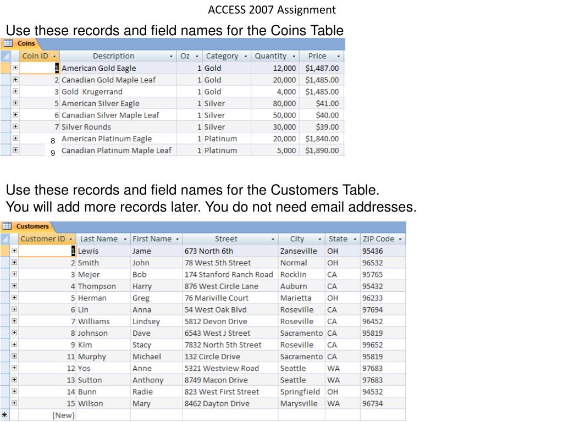Expand the Johnson customer record
563x422 pixels.
pos(14,332)
